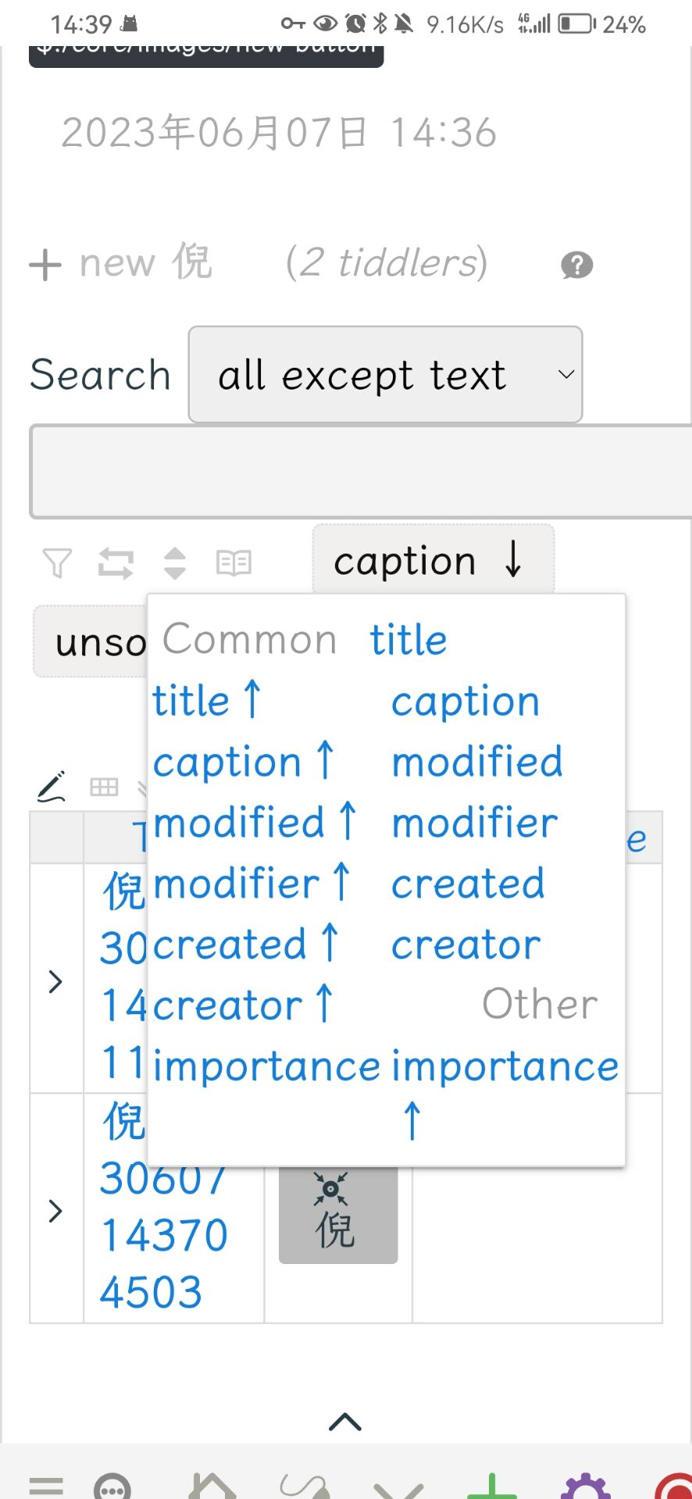This screenshot has height=1499, width=692.
Task: Click the '+ new 倪' button
Action: [x=121, y=264]
